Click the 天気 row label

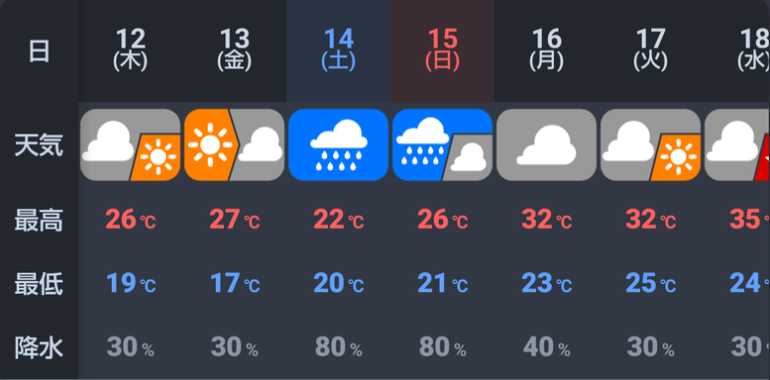(39, 145)
